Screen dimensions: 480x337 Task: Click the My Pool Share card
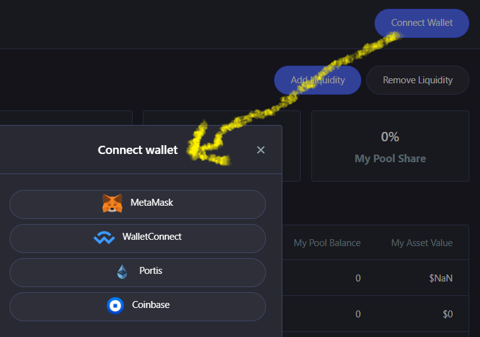click(x=390, y=146)
